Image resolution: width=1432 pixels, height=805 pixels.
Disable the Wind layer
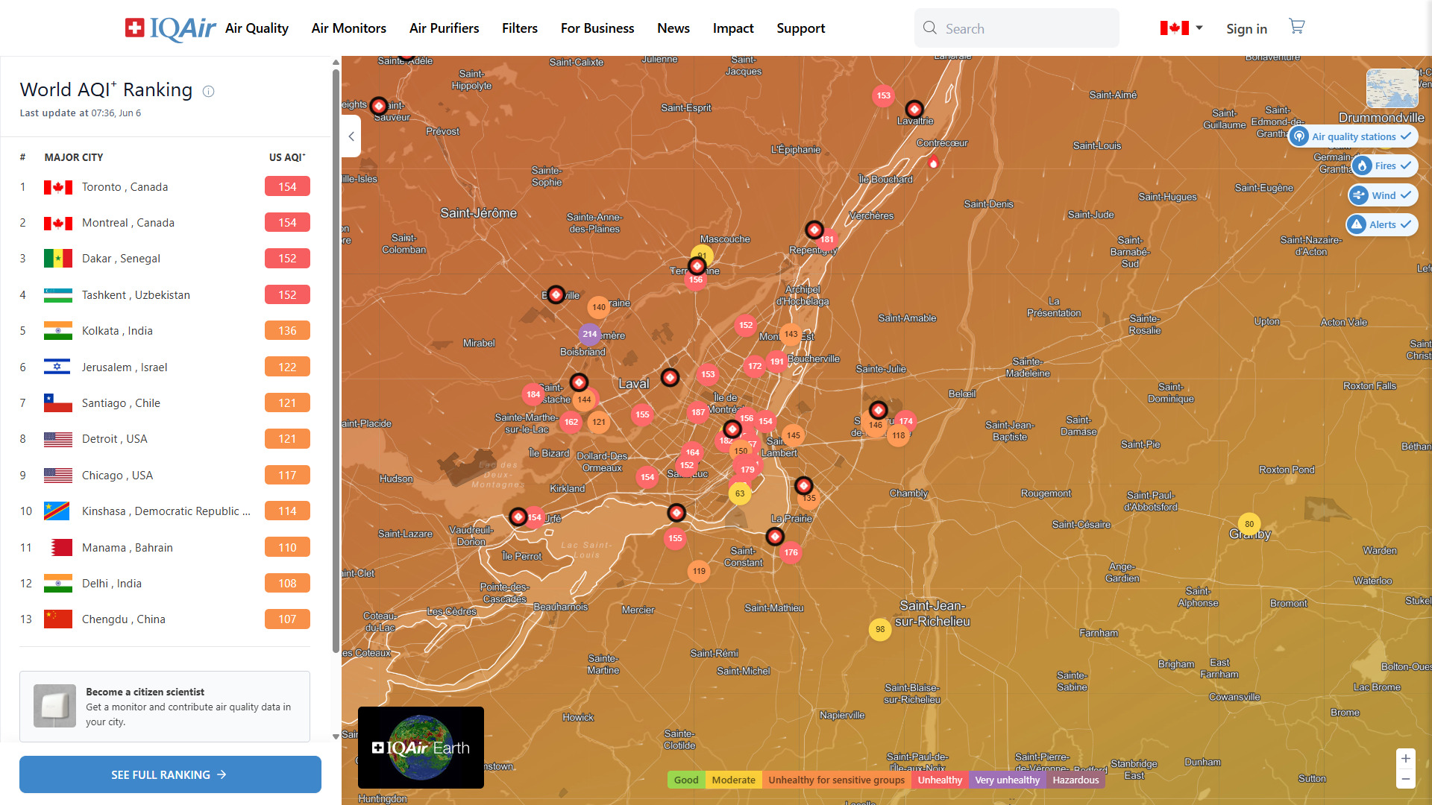1383,195
